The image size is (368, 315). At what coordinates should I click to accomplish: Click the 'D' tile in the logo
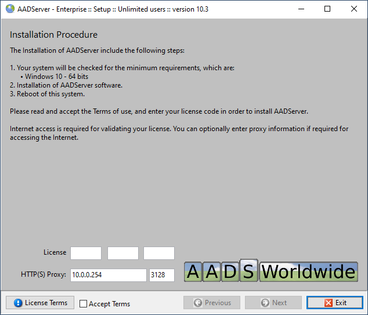point(230,272)
